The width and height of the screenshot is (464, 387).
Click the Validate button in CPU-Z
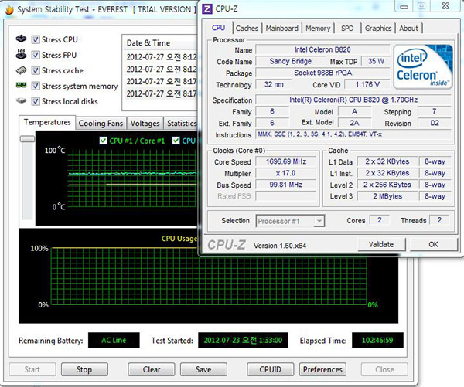click(x=381, y=245)
